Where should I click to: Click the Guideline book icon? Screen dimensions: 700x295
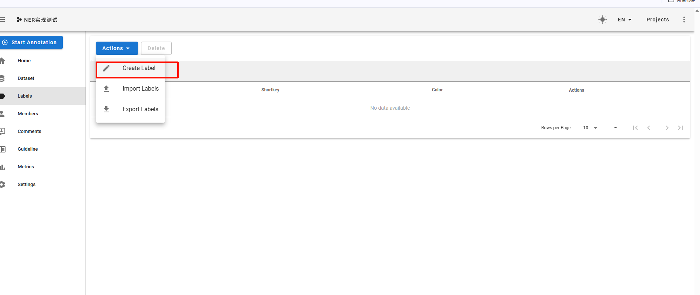click(3, 149)
